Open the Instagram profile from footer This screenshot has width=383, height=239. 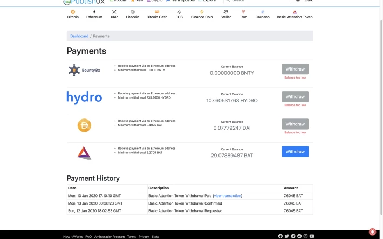point(305,236)
